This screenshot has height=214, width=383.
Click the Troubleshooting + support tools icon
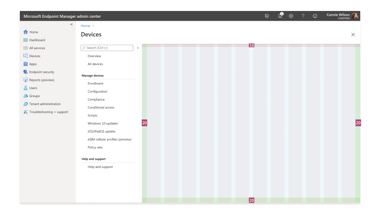click(25, 112)
